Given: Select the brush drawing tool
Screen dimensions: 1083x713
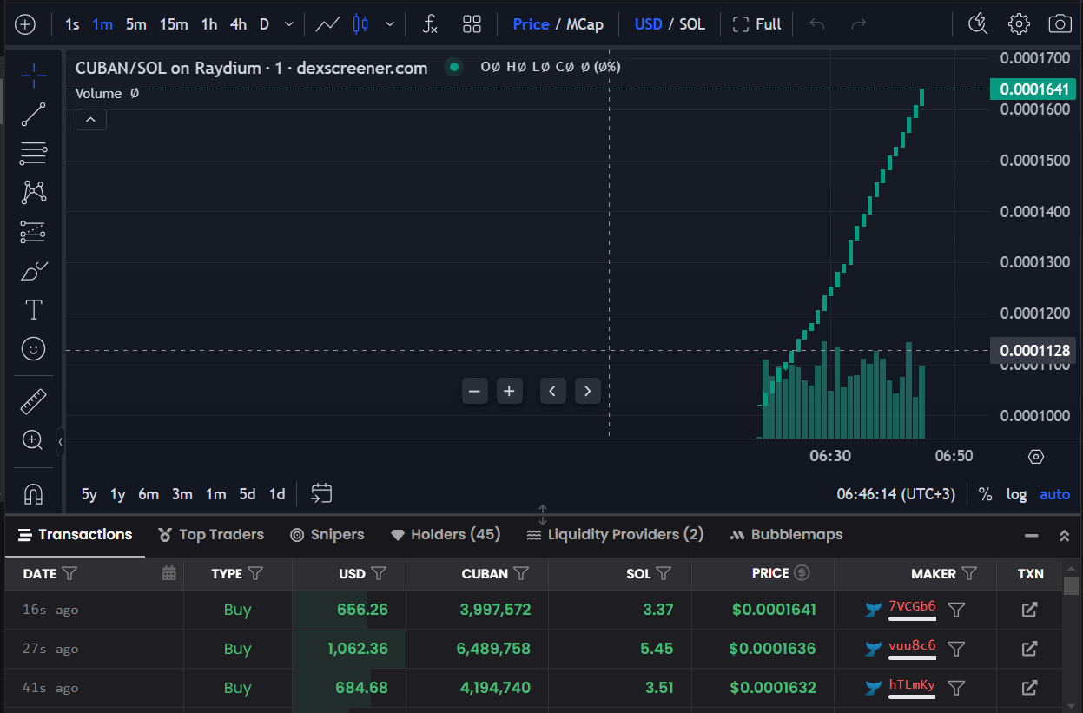Looking at the screenshot, I should (33, 272).
